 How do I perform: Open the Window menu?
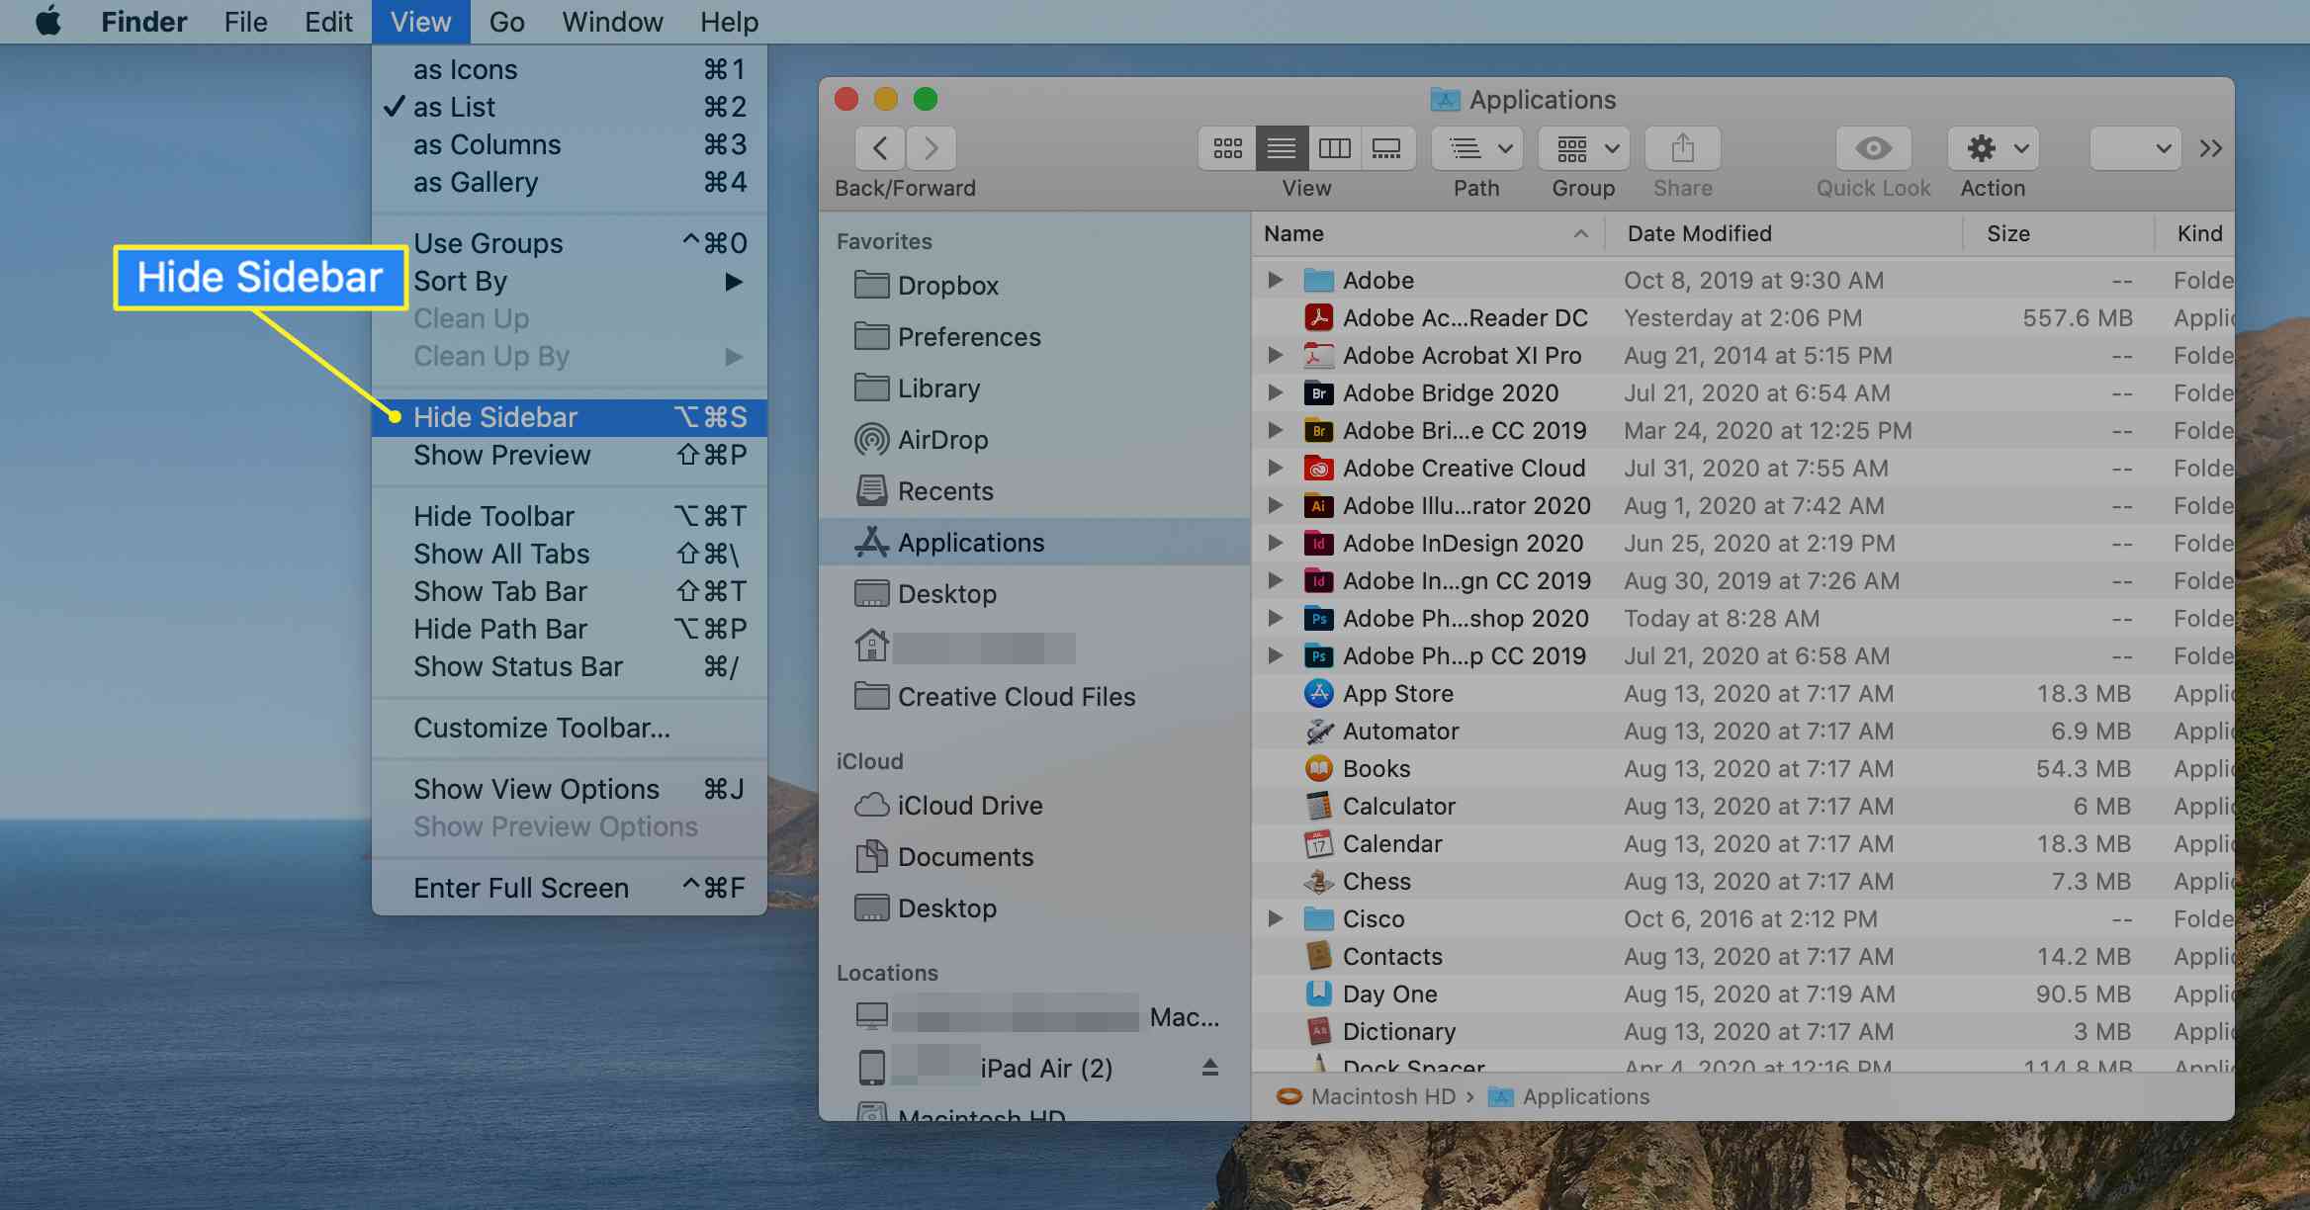pyautogui.click(x=612, y=21)
